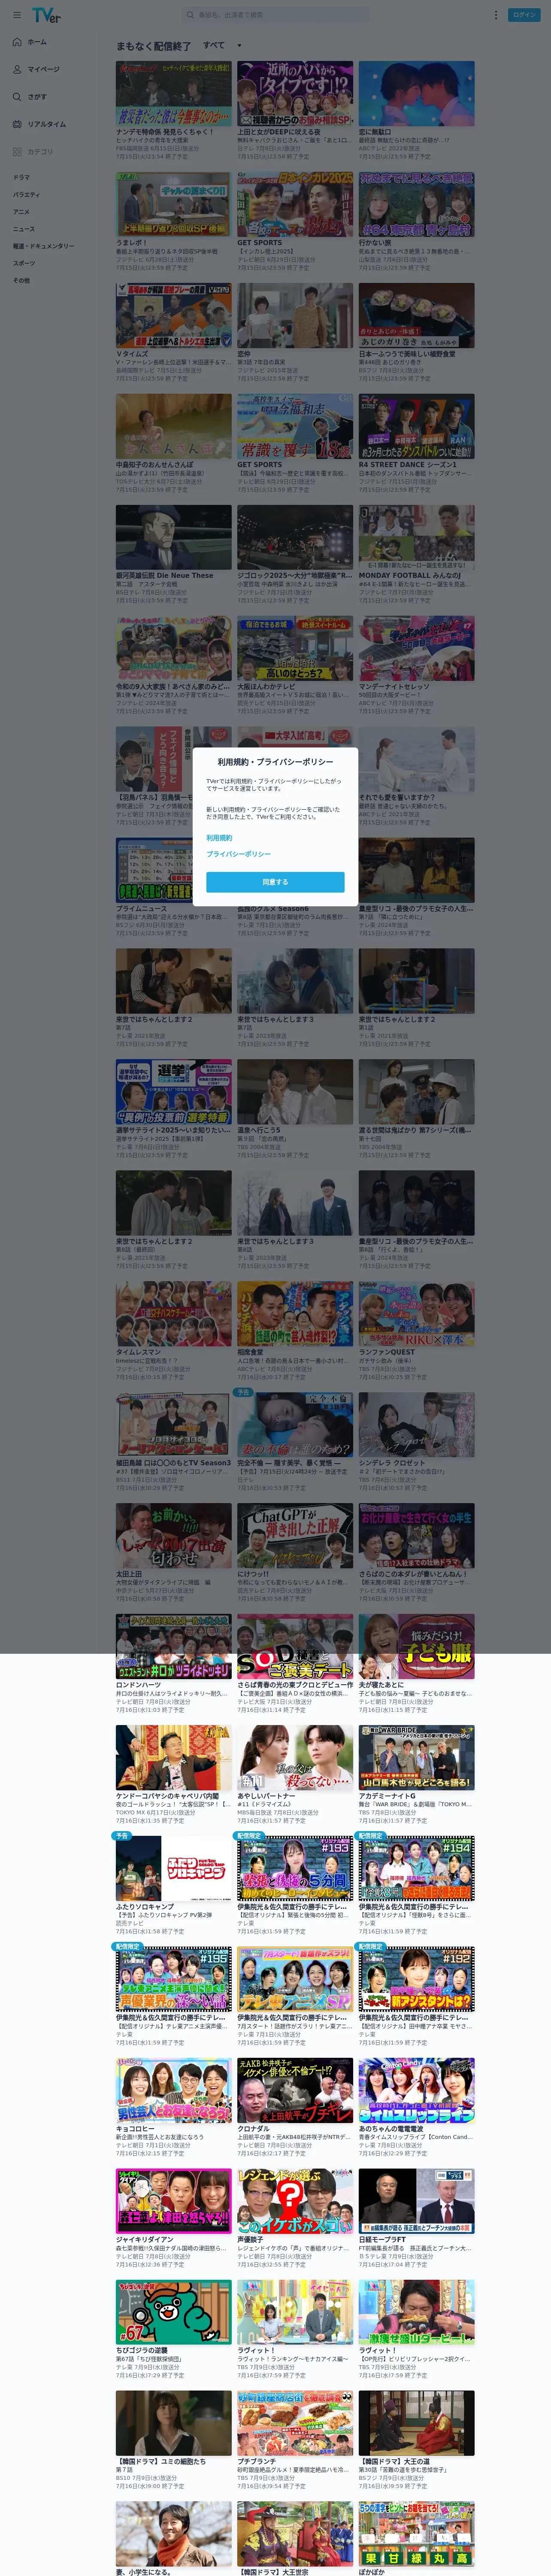This screenshot has width=551, height=2576.
Task: Click the ログイン button
Action: tap(524, 15)
